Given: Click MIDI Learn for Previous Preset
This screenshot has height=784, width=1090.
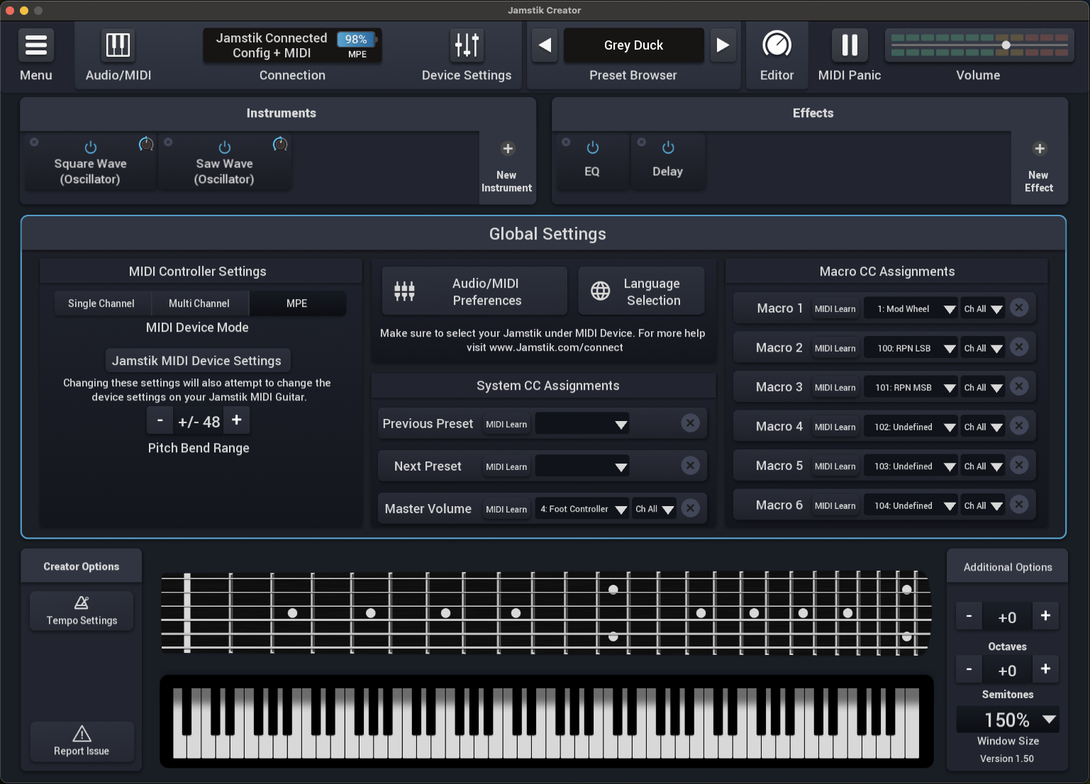Looking at the screenshot, I should (506, 424).
